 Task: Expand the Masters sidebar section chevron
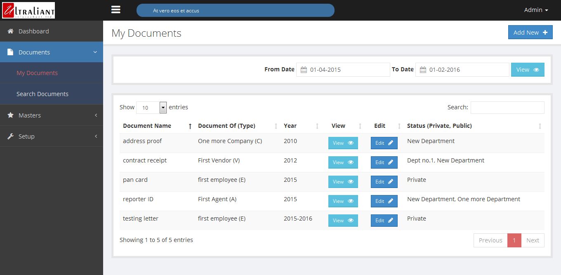click(96, 115)
